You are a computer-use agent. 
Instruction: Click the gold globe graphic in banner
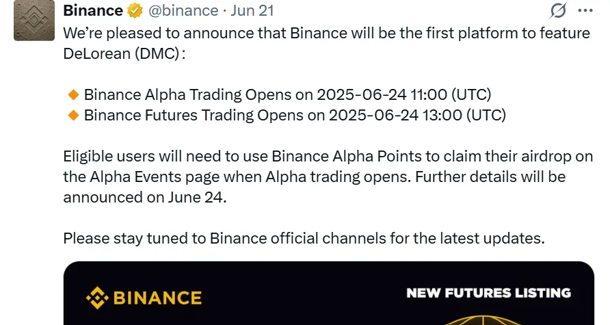[x=489, y=318]
